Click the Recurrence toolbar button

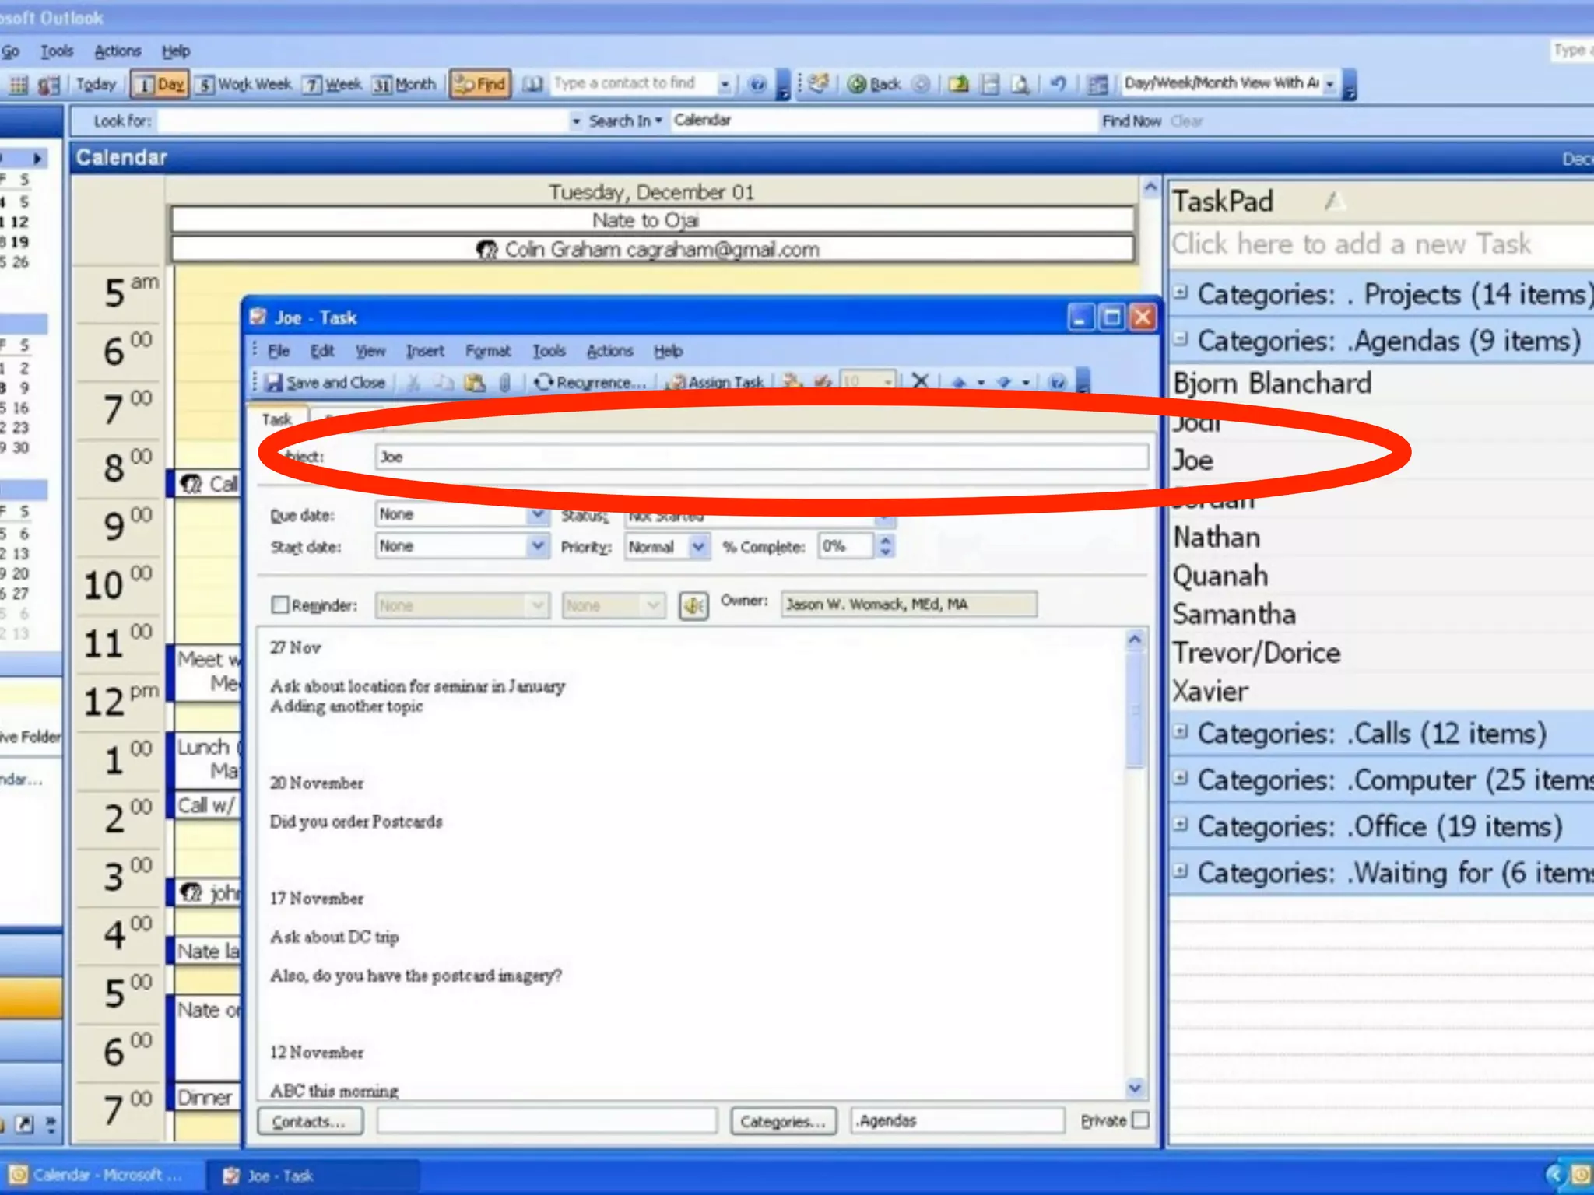tap(591, 382)
